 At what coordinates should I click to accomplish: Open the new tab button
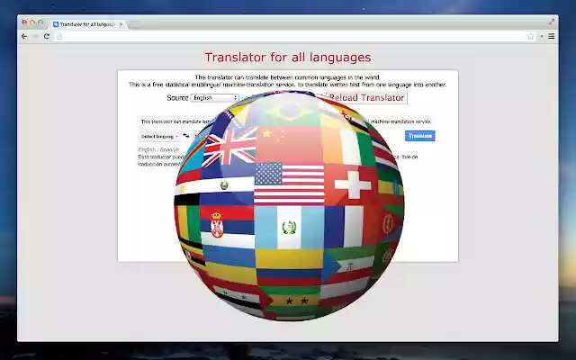coord(135,24)
